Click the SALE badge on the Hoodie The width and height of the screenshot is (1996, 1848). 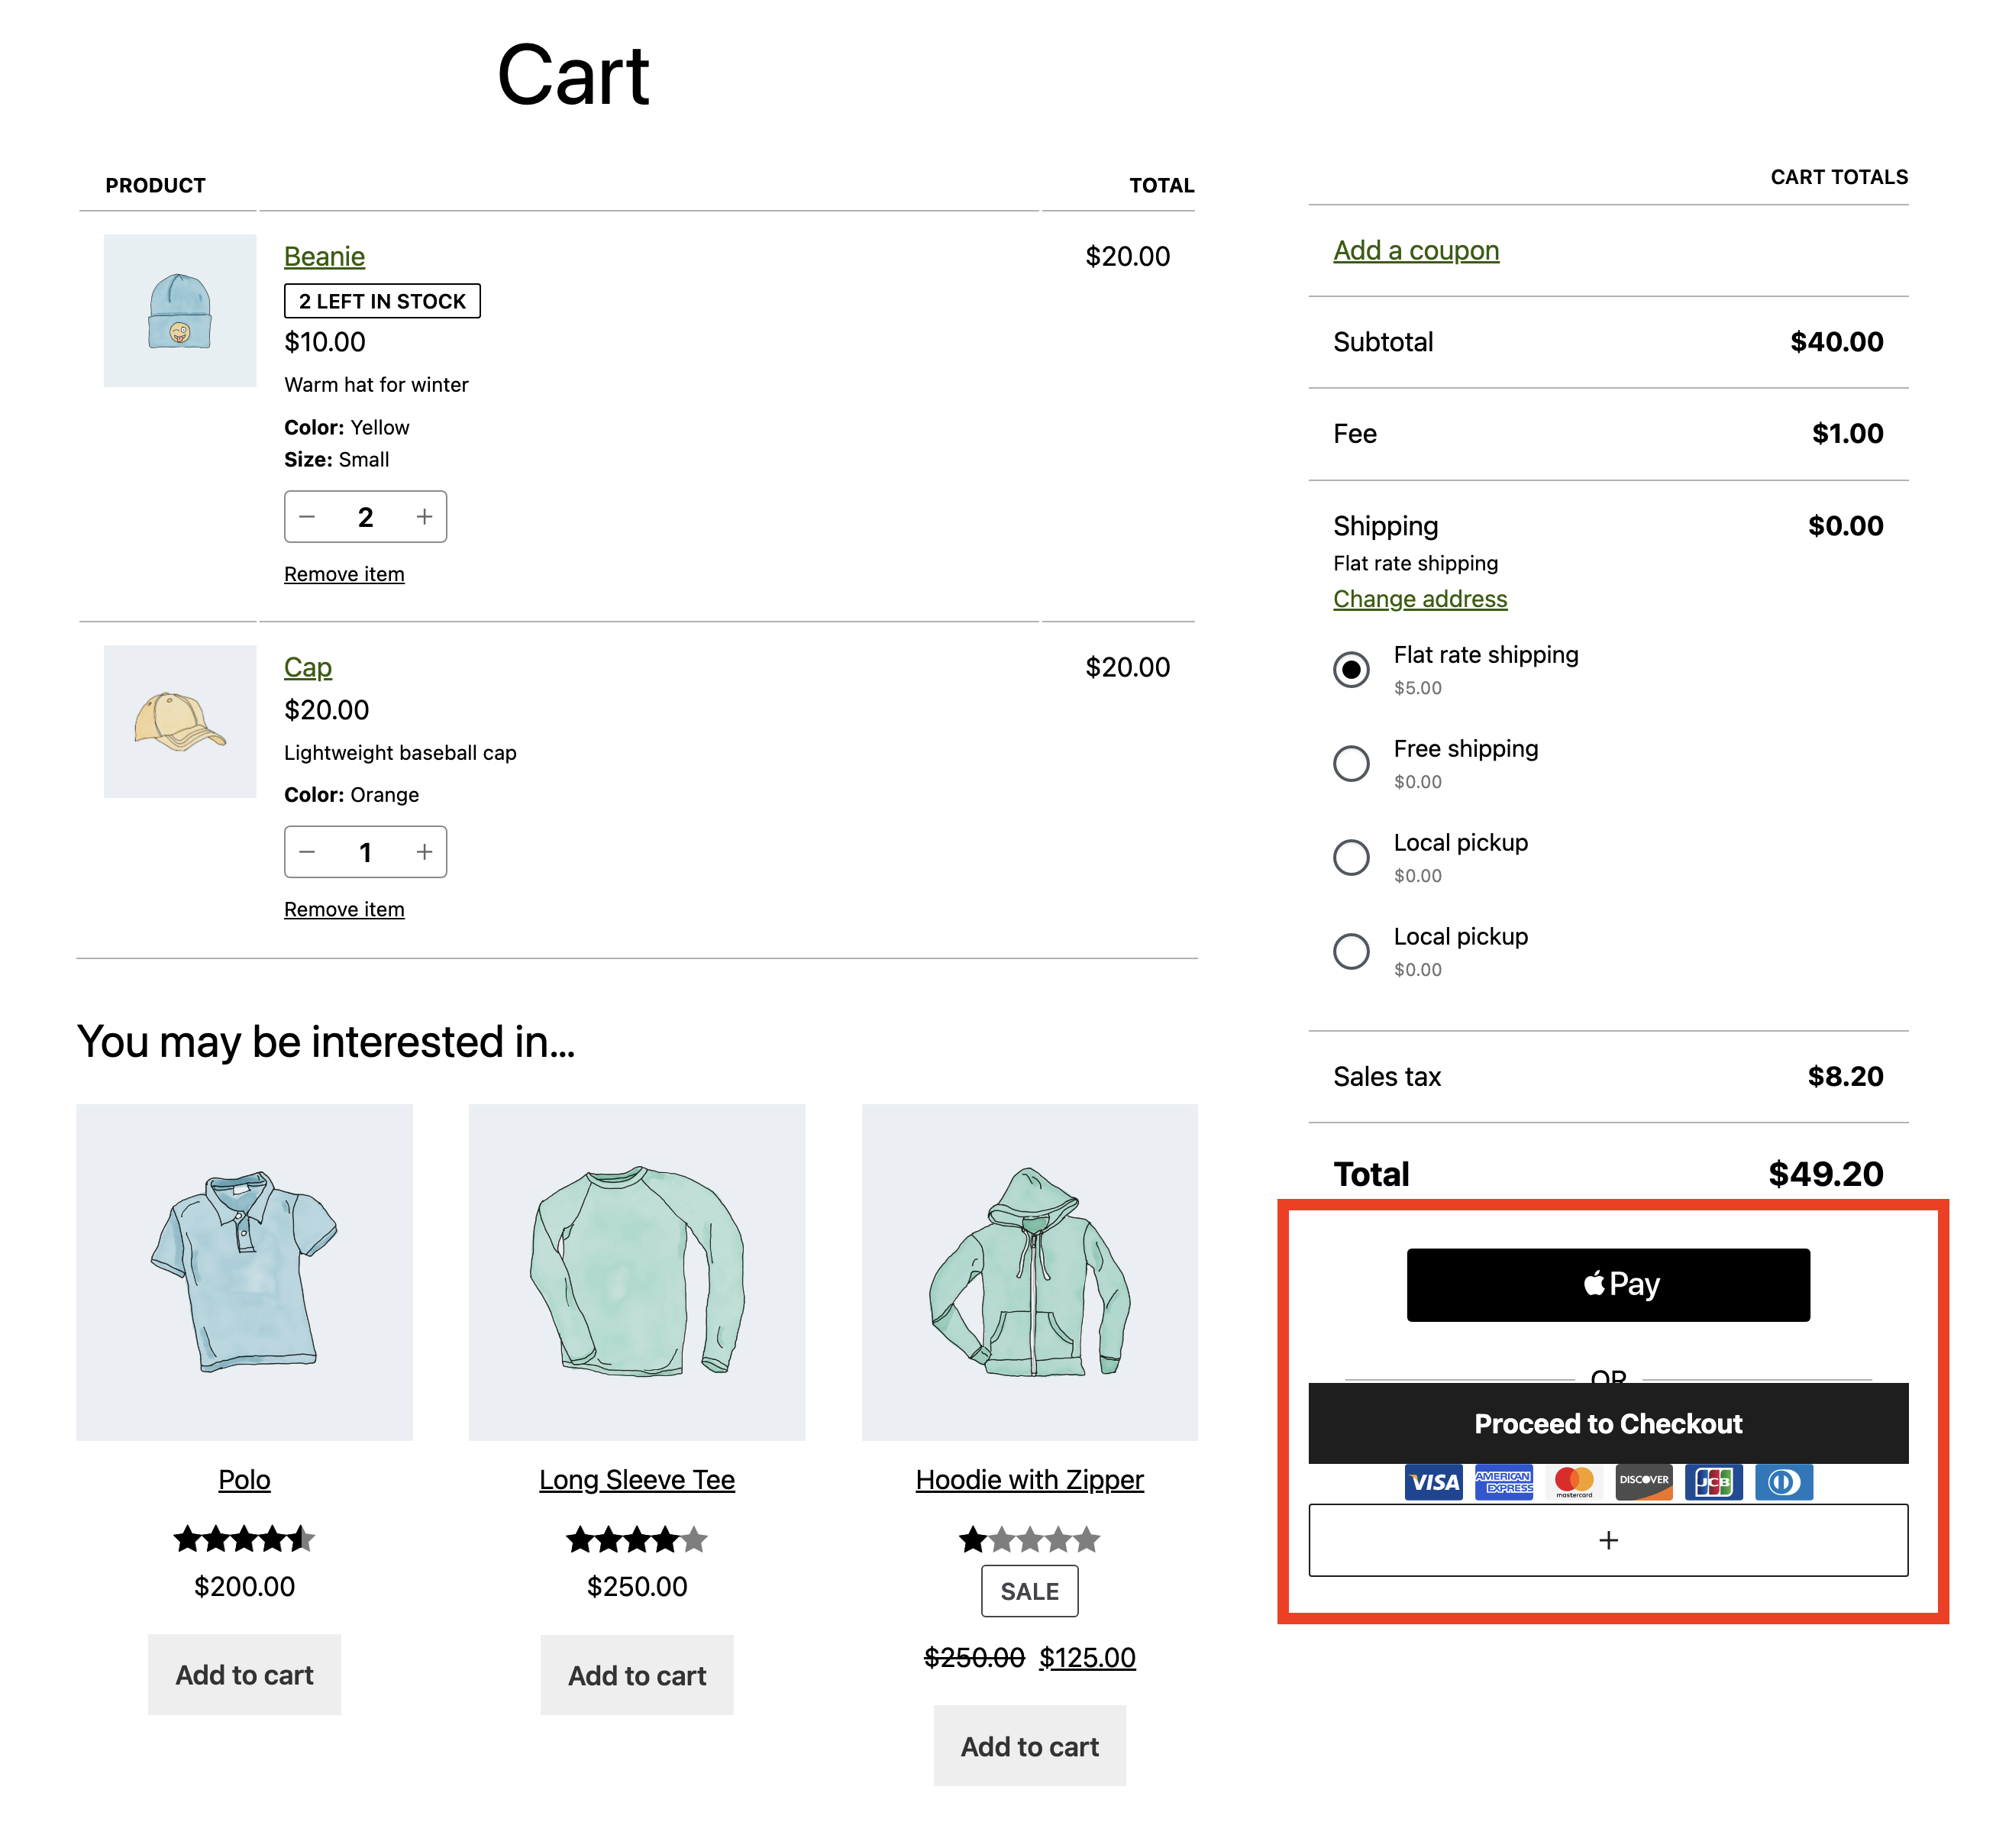pos(1030,1591)
